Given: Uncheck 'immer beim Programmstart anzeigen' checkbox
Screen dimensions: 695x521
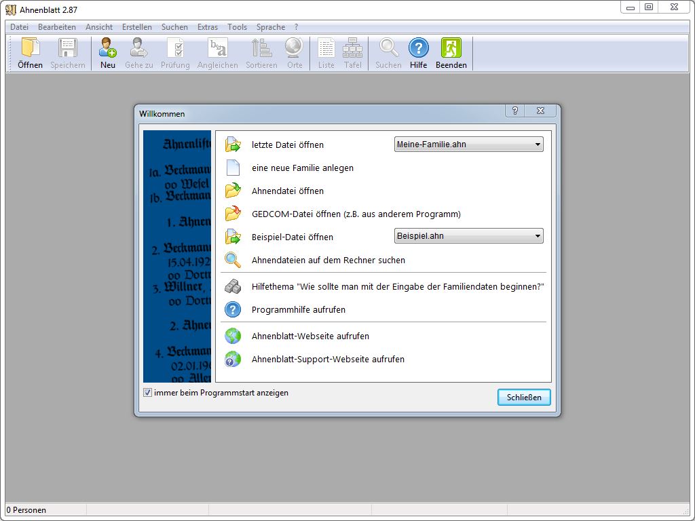Looking at the screenshot, I should coord(147,393).
